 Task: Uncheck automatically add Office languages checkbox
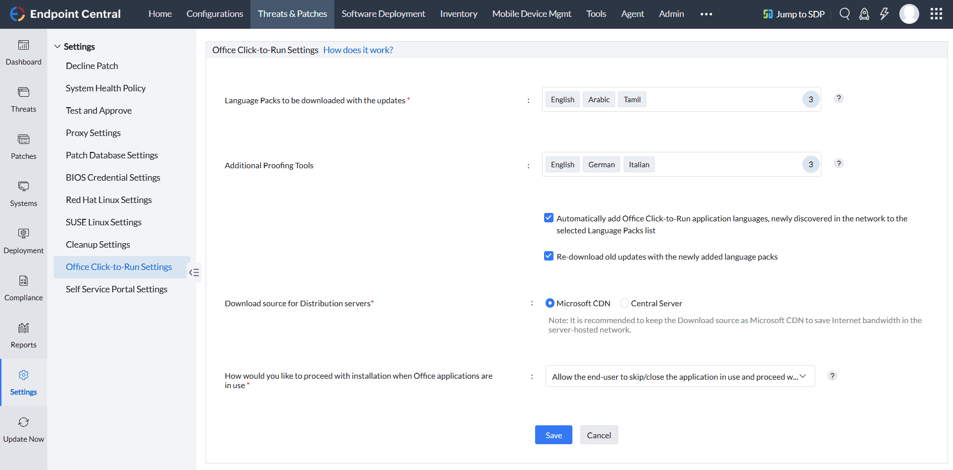[549, 218]
